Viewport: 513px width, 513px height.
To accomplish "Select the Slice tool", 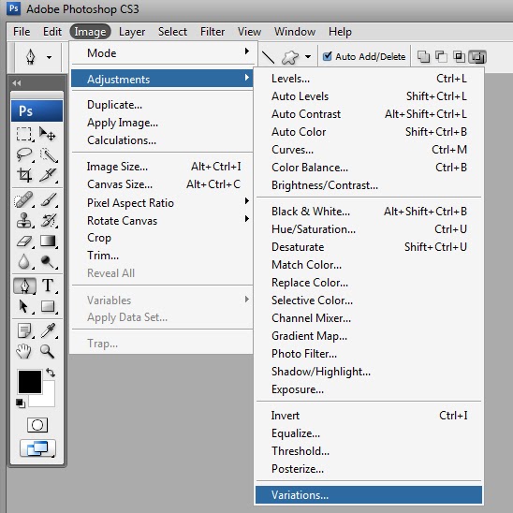I will point(49,175).
